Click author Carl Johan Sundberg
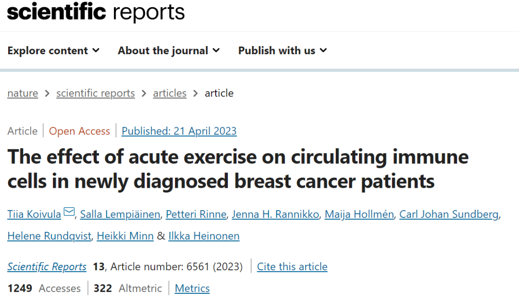 pyautogui.click(x=448, y=214)
